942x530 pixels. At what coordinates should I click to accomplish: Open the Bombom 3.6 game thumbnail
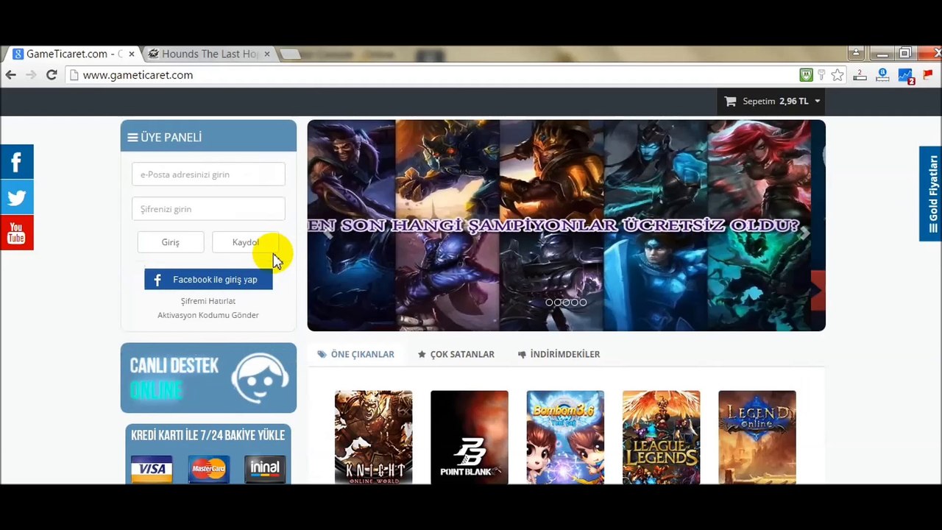click(565, 437)
